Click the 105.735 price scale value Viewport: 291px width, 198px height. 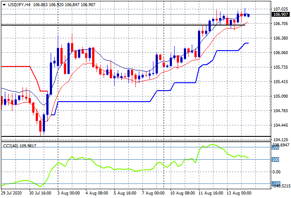[x=280, y=67]
